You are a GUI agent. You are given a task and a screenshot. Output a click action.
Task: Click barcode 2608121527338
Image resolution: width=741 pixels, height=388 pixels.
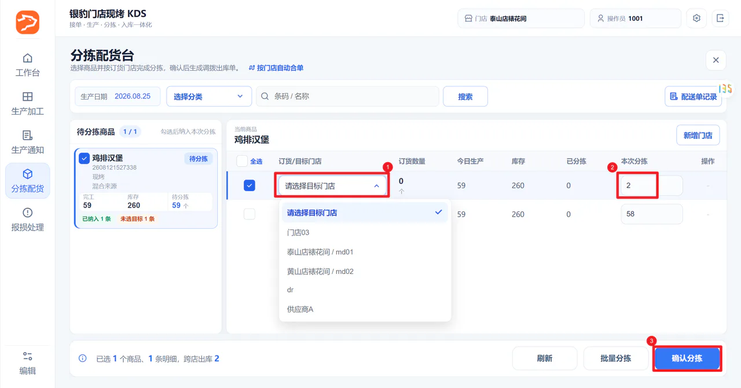point(115,168)
